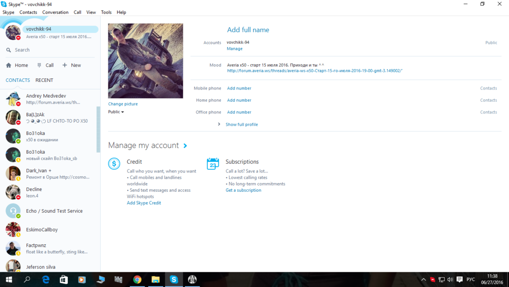This screenshot has height=287, width=509.
Task: Click the Skype icon in taskbar
Action: pyautogui.click(x=174, y=279)
